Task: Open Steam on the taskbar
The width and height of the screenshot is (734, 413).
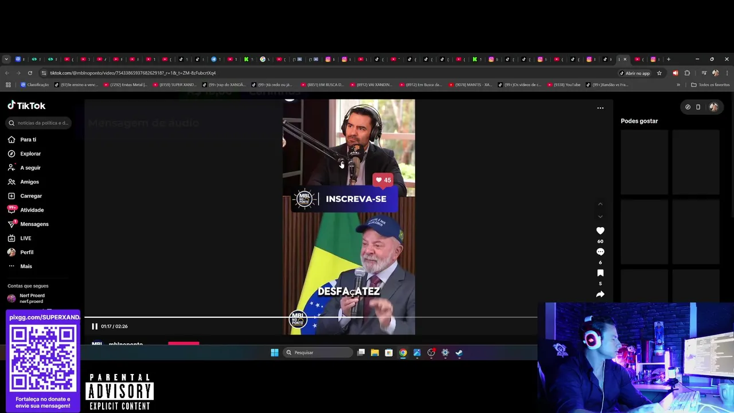Action: (x=459, y=353)
